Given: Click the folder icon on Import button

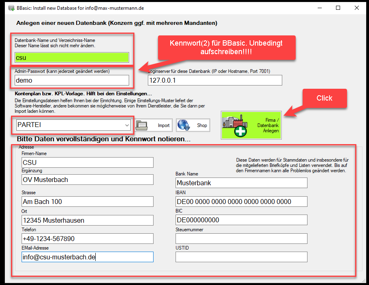Looking at the screenshot, I should (x=142, y=125).
